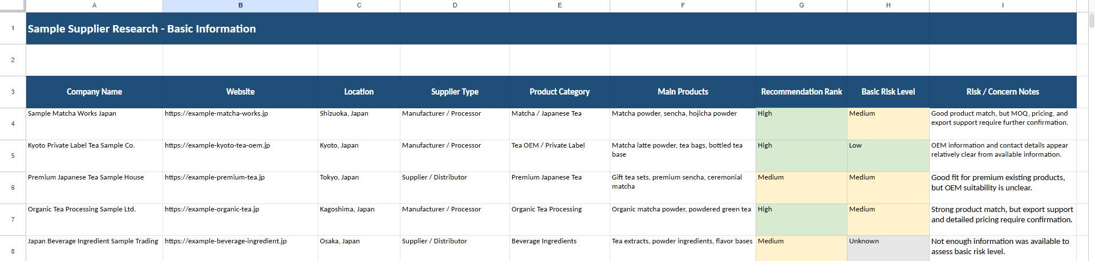1095x261 pixels.
Task: Open the example-organic-tea.jp link
Action: 212,209
